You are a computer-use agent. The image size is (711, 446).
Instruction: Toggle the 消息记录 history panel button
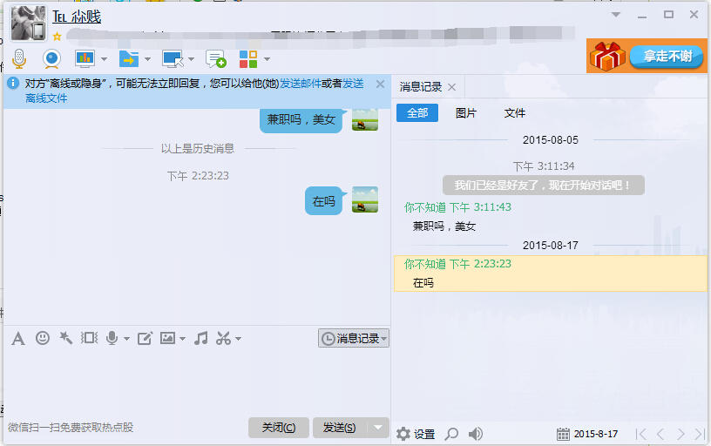[353, 338]
